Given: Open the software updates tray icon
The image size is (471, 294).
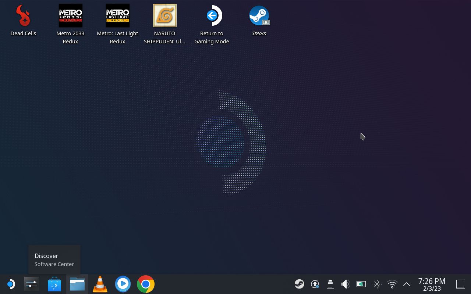Looking at the screenshot, I should coord(315,284).
